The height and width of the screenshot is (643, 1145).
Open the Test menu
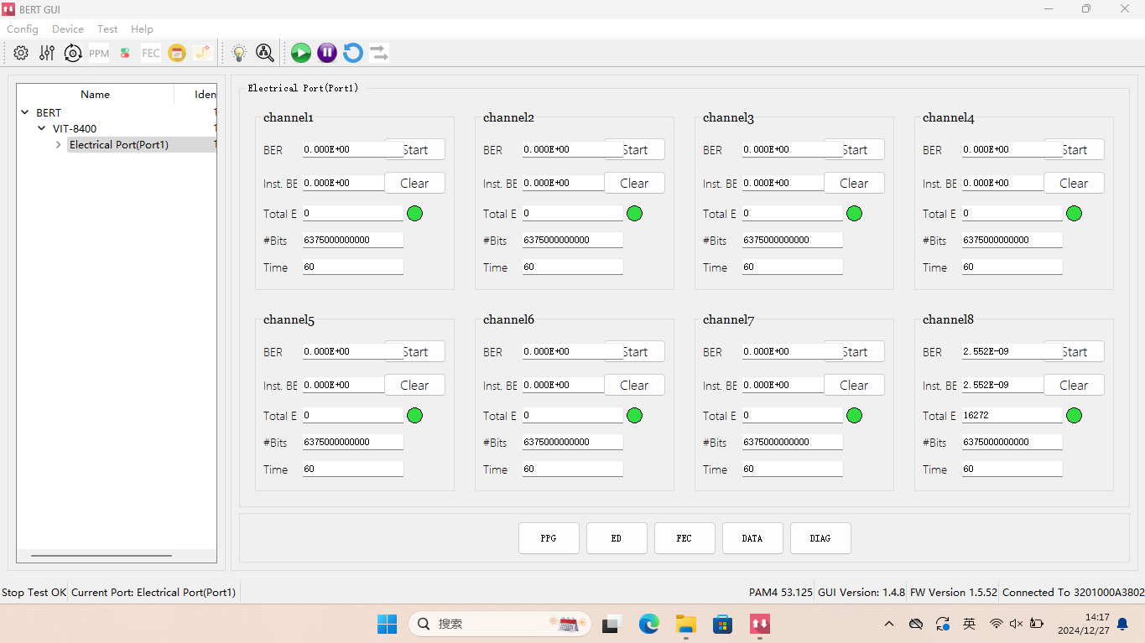pos(107,29)
